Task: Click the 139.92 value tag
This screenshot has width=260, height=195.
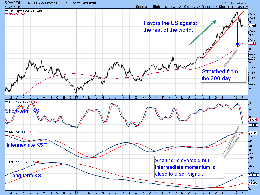Action: tap(253, 175)
